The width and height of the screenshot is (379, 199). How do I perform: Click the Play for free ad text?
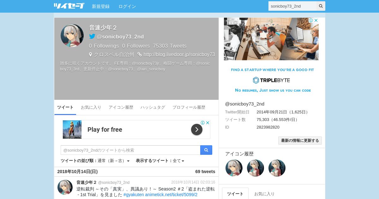click(x=105, y=130)
